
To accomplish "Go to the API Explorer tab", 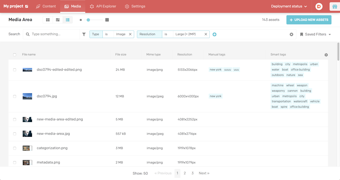I will (103, 6).
